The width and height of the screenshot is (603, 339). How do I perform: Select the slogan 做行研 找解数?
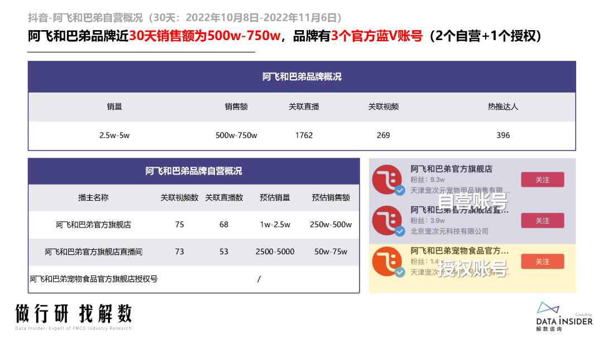coord(74,314)
